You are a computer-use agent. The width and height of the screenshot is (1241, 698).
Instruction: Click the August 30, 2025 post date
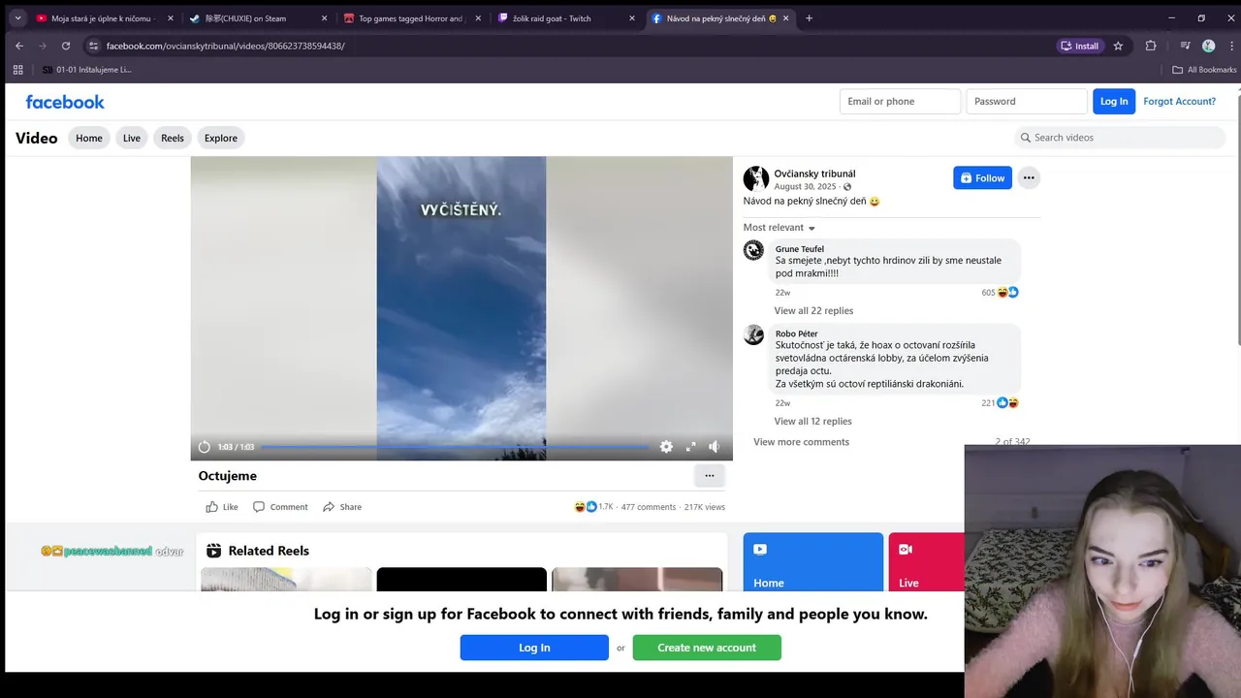point(805,186)
